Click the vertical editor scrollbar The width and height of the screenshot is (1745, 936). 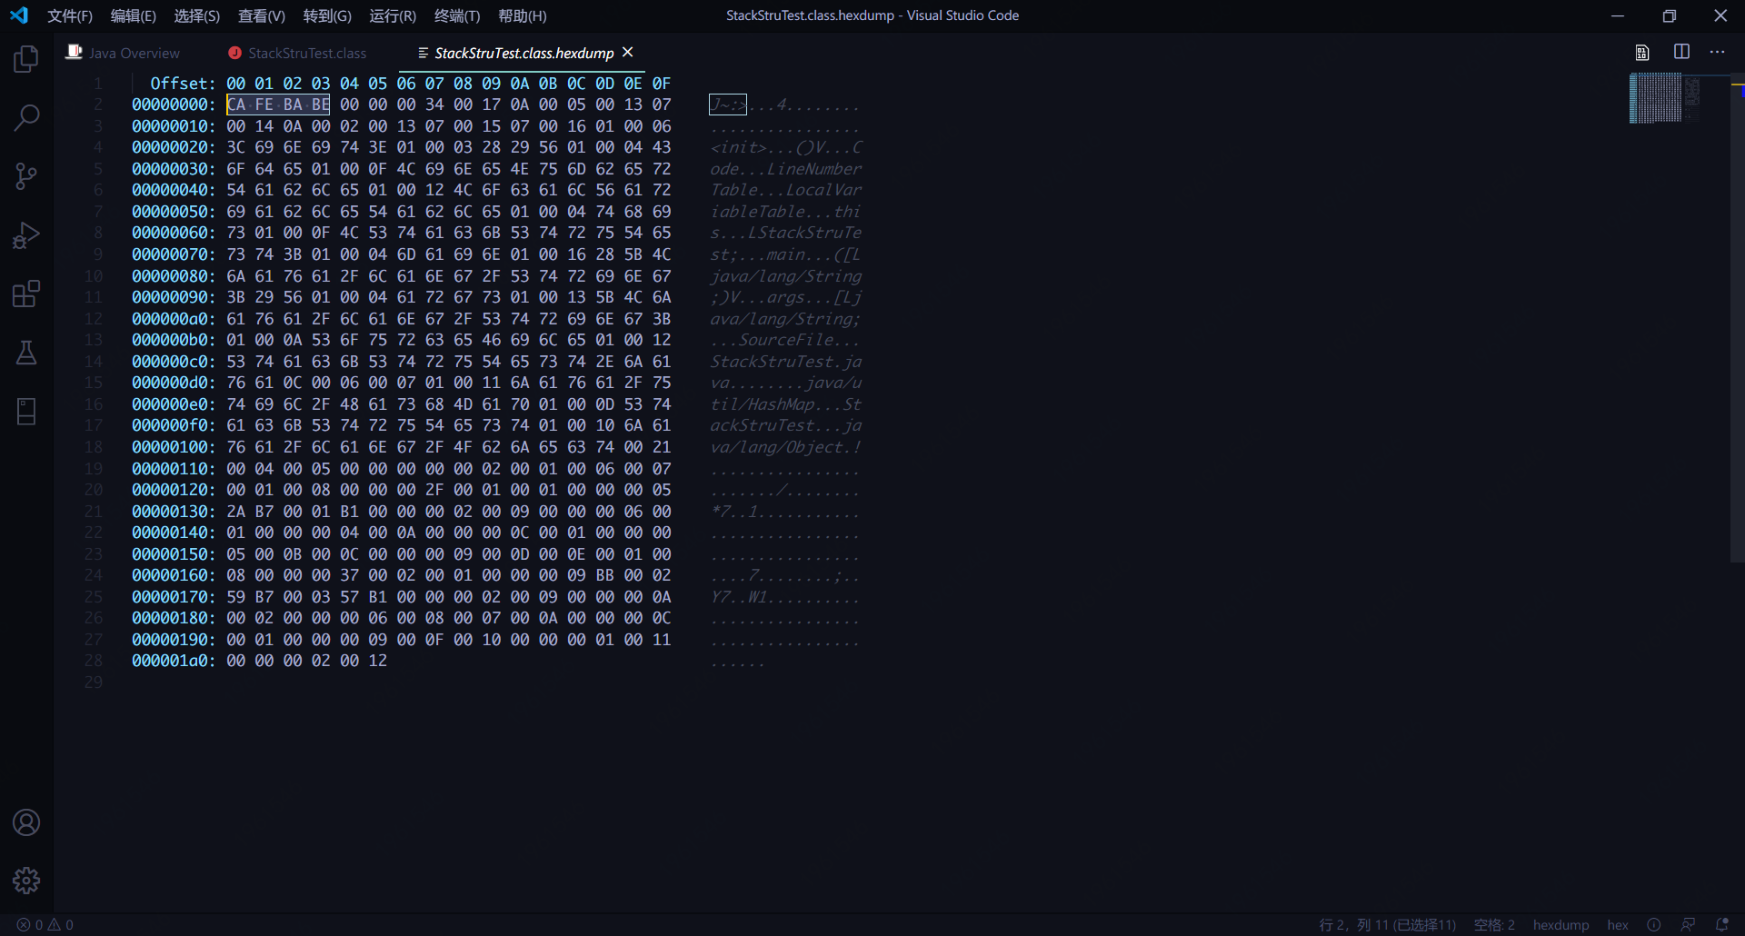click(x=1737, y=318)
